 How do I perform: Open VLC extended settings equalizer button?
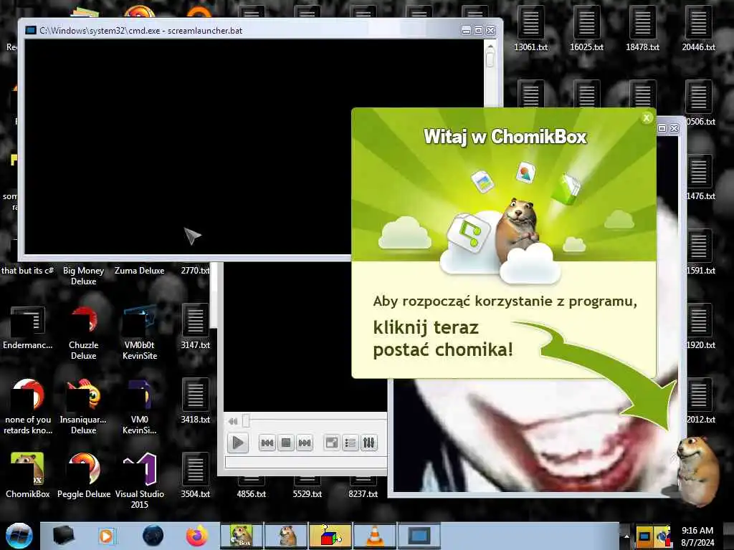click(x=369, y=443)
